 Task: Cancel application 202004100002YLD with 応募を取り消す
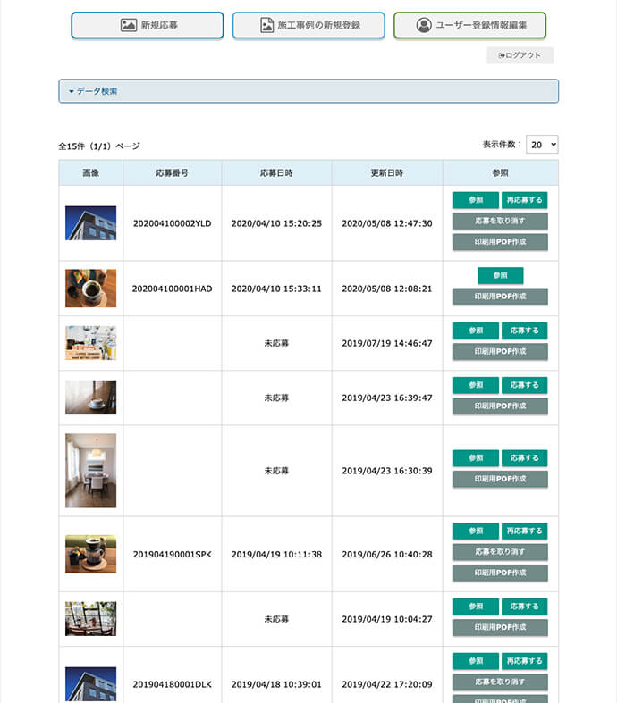500,222
